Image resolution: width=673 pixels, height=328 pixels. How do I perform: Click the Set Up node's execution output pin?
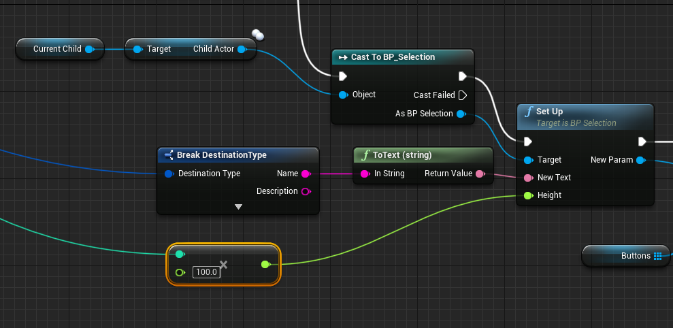pyautogui.click(x=642, y=142)
